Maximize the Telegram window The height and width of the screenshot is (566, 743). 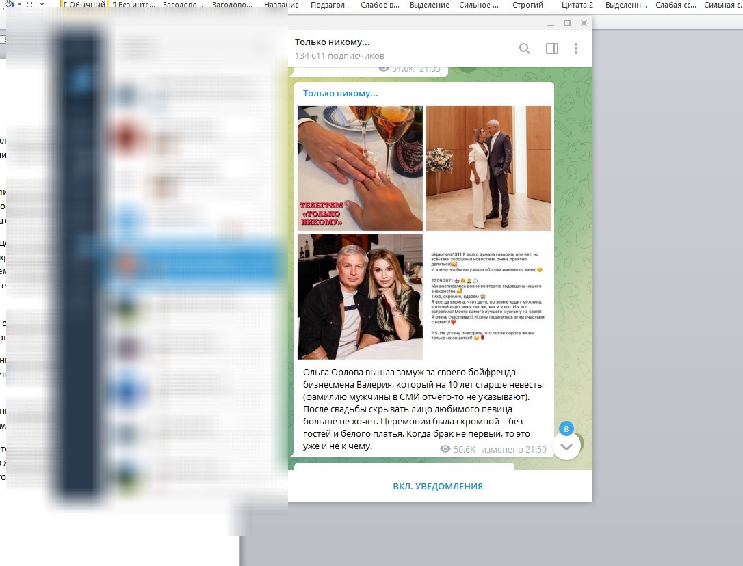[566, 23]
